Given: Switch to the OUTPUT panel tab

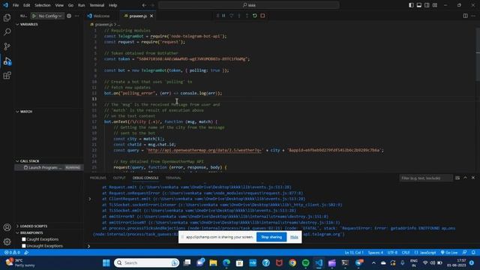Looking at the screenshot, I should pos(119,178).
